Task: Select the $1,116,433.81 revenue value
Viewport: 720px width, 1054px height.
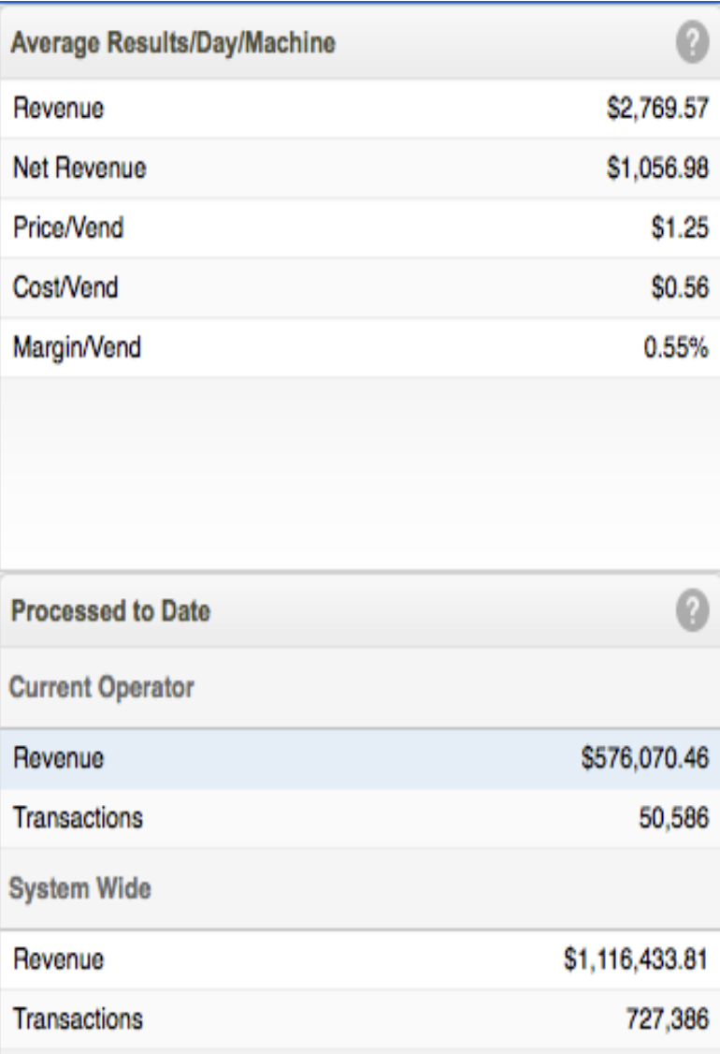Action: 636,959
